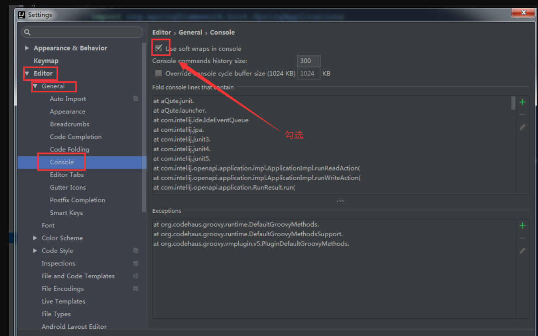Close the Settings dialog window
The width and height of the screenshot is (538, 336).
coord(523,13)
